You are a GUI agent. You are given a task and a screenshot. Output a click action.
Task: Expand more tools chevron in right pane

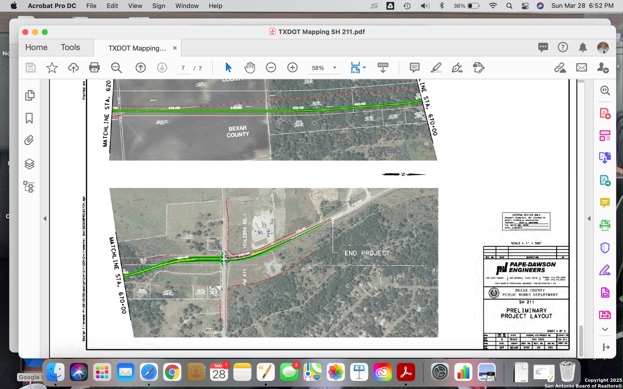605,329
